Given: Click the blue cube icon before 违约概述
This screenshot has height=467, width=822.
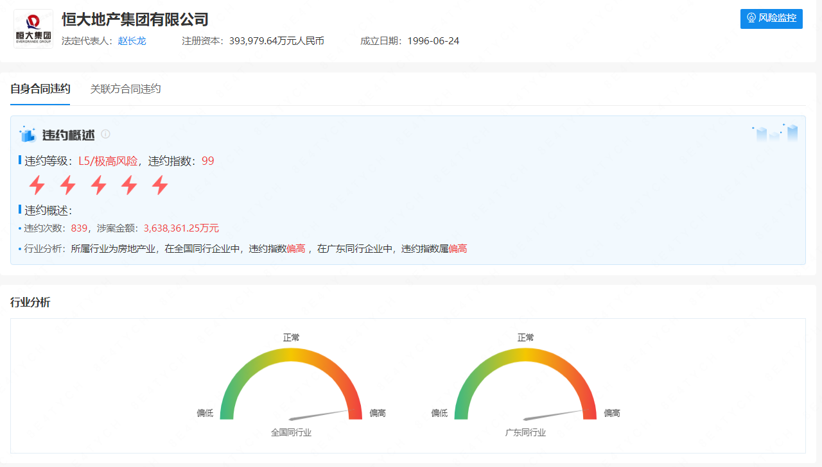Looking at the screenshot, I should (x=28, y=135).
